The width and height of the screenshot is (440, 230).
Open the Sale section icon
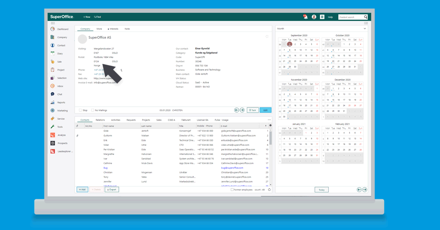point(52,61)
